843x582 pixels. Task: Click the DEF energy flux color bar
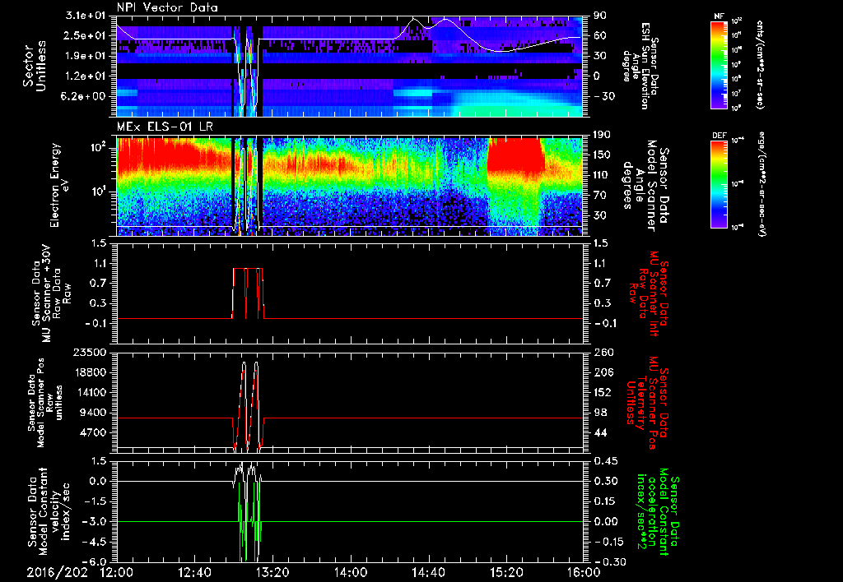pos(719,184)
